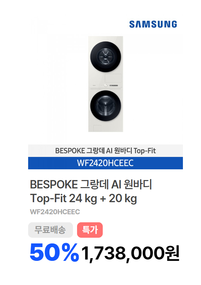This screenshot has height=285, width=201.
Task: Click the small square filter cover at machine bottom
Action: click(x=97, y=128)
